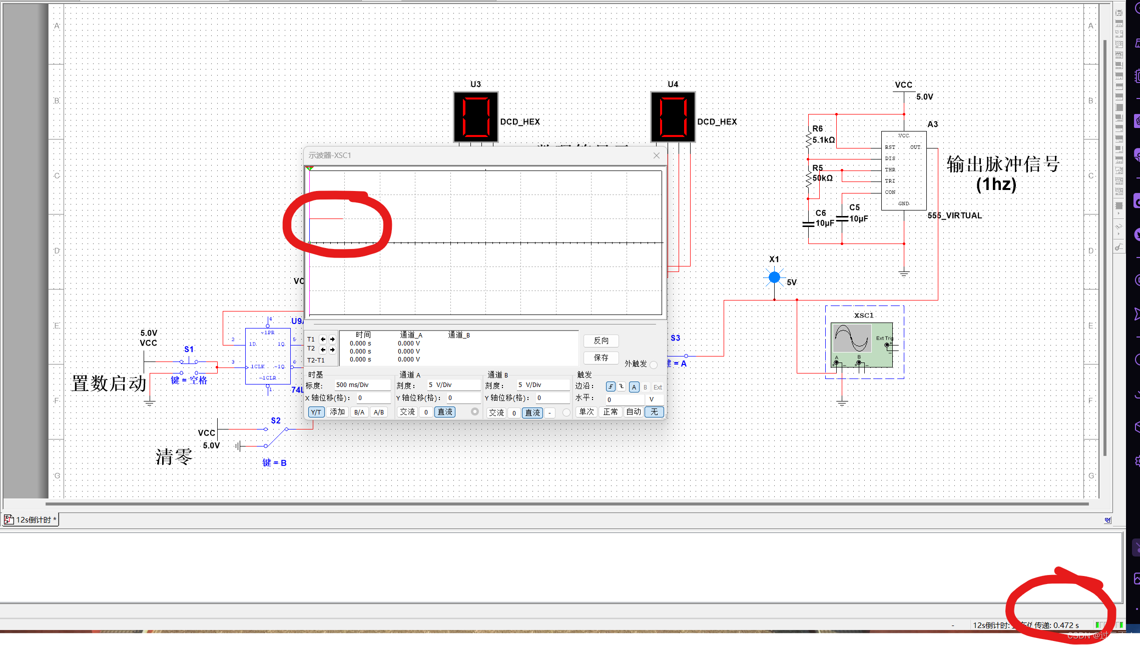Toggle channel A trace radio circle
This screenshot has height=645, width=1140.
point(475,412)
